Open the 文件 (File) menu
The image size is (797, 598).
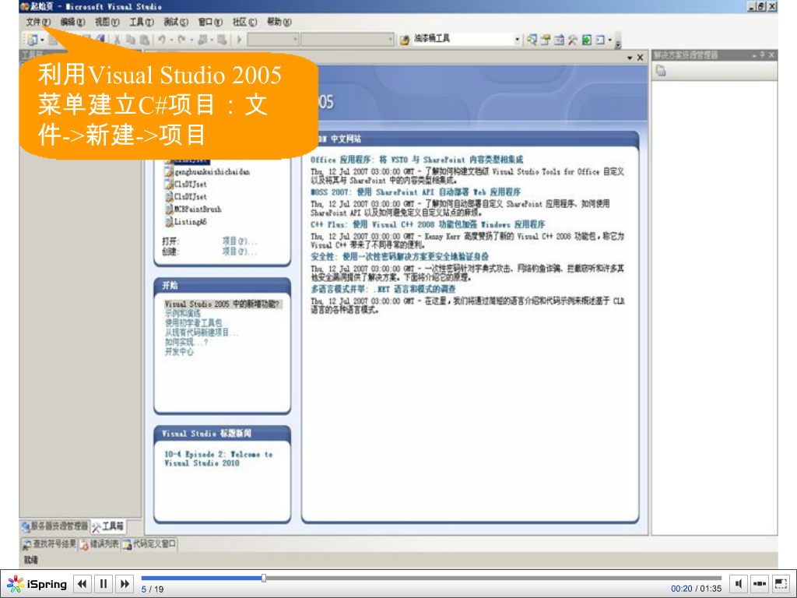coord(38,22)
